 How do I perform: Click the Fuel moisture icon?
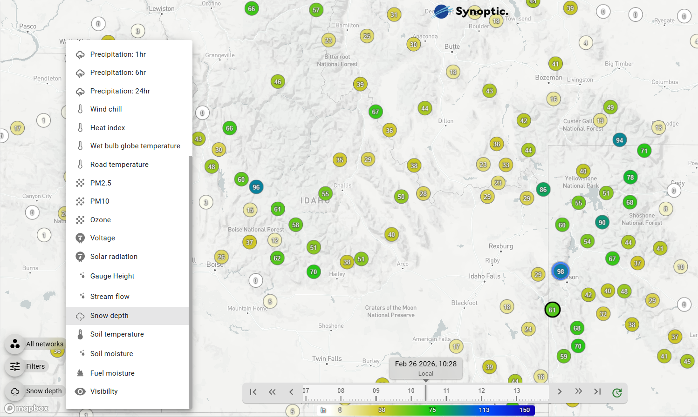tap(80, 373)
